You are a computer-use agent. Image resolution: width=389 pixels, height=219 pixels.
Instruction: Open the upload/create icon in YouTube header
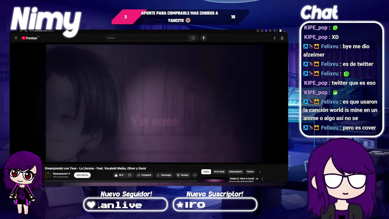[274, 38]
